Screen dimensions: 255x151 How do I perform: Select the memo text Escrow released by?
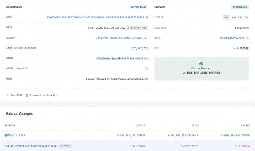[x=117, y=79]
